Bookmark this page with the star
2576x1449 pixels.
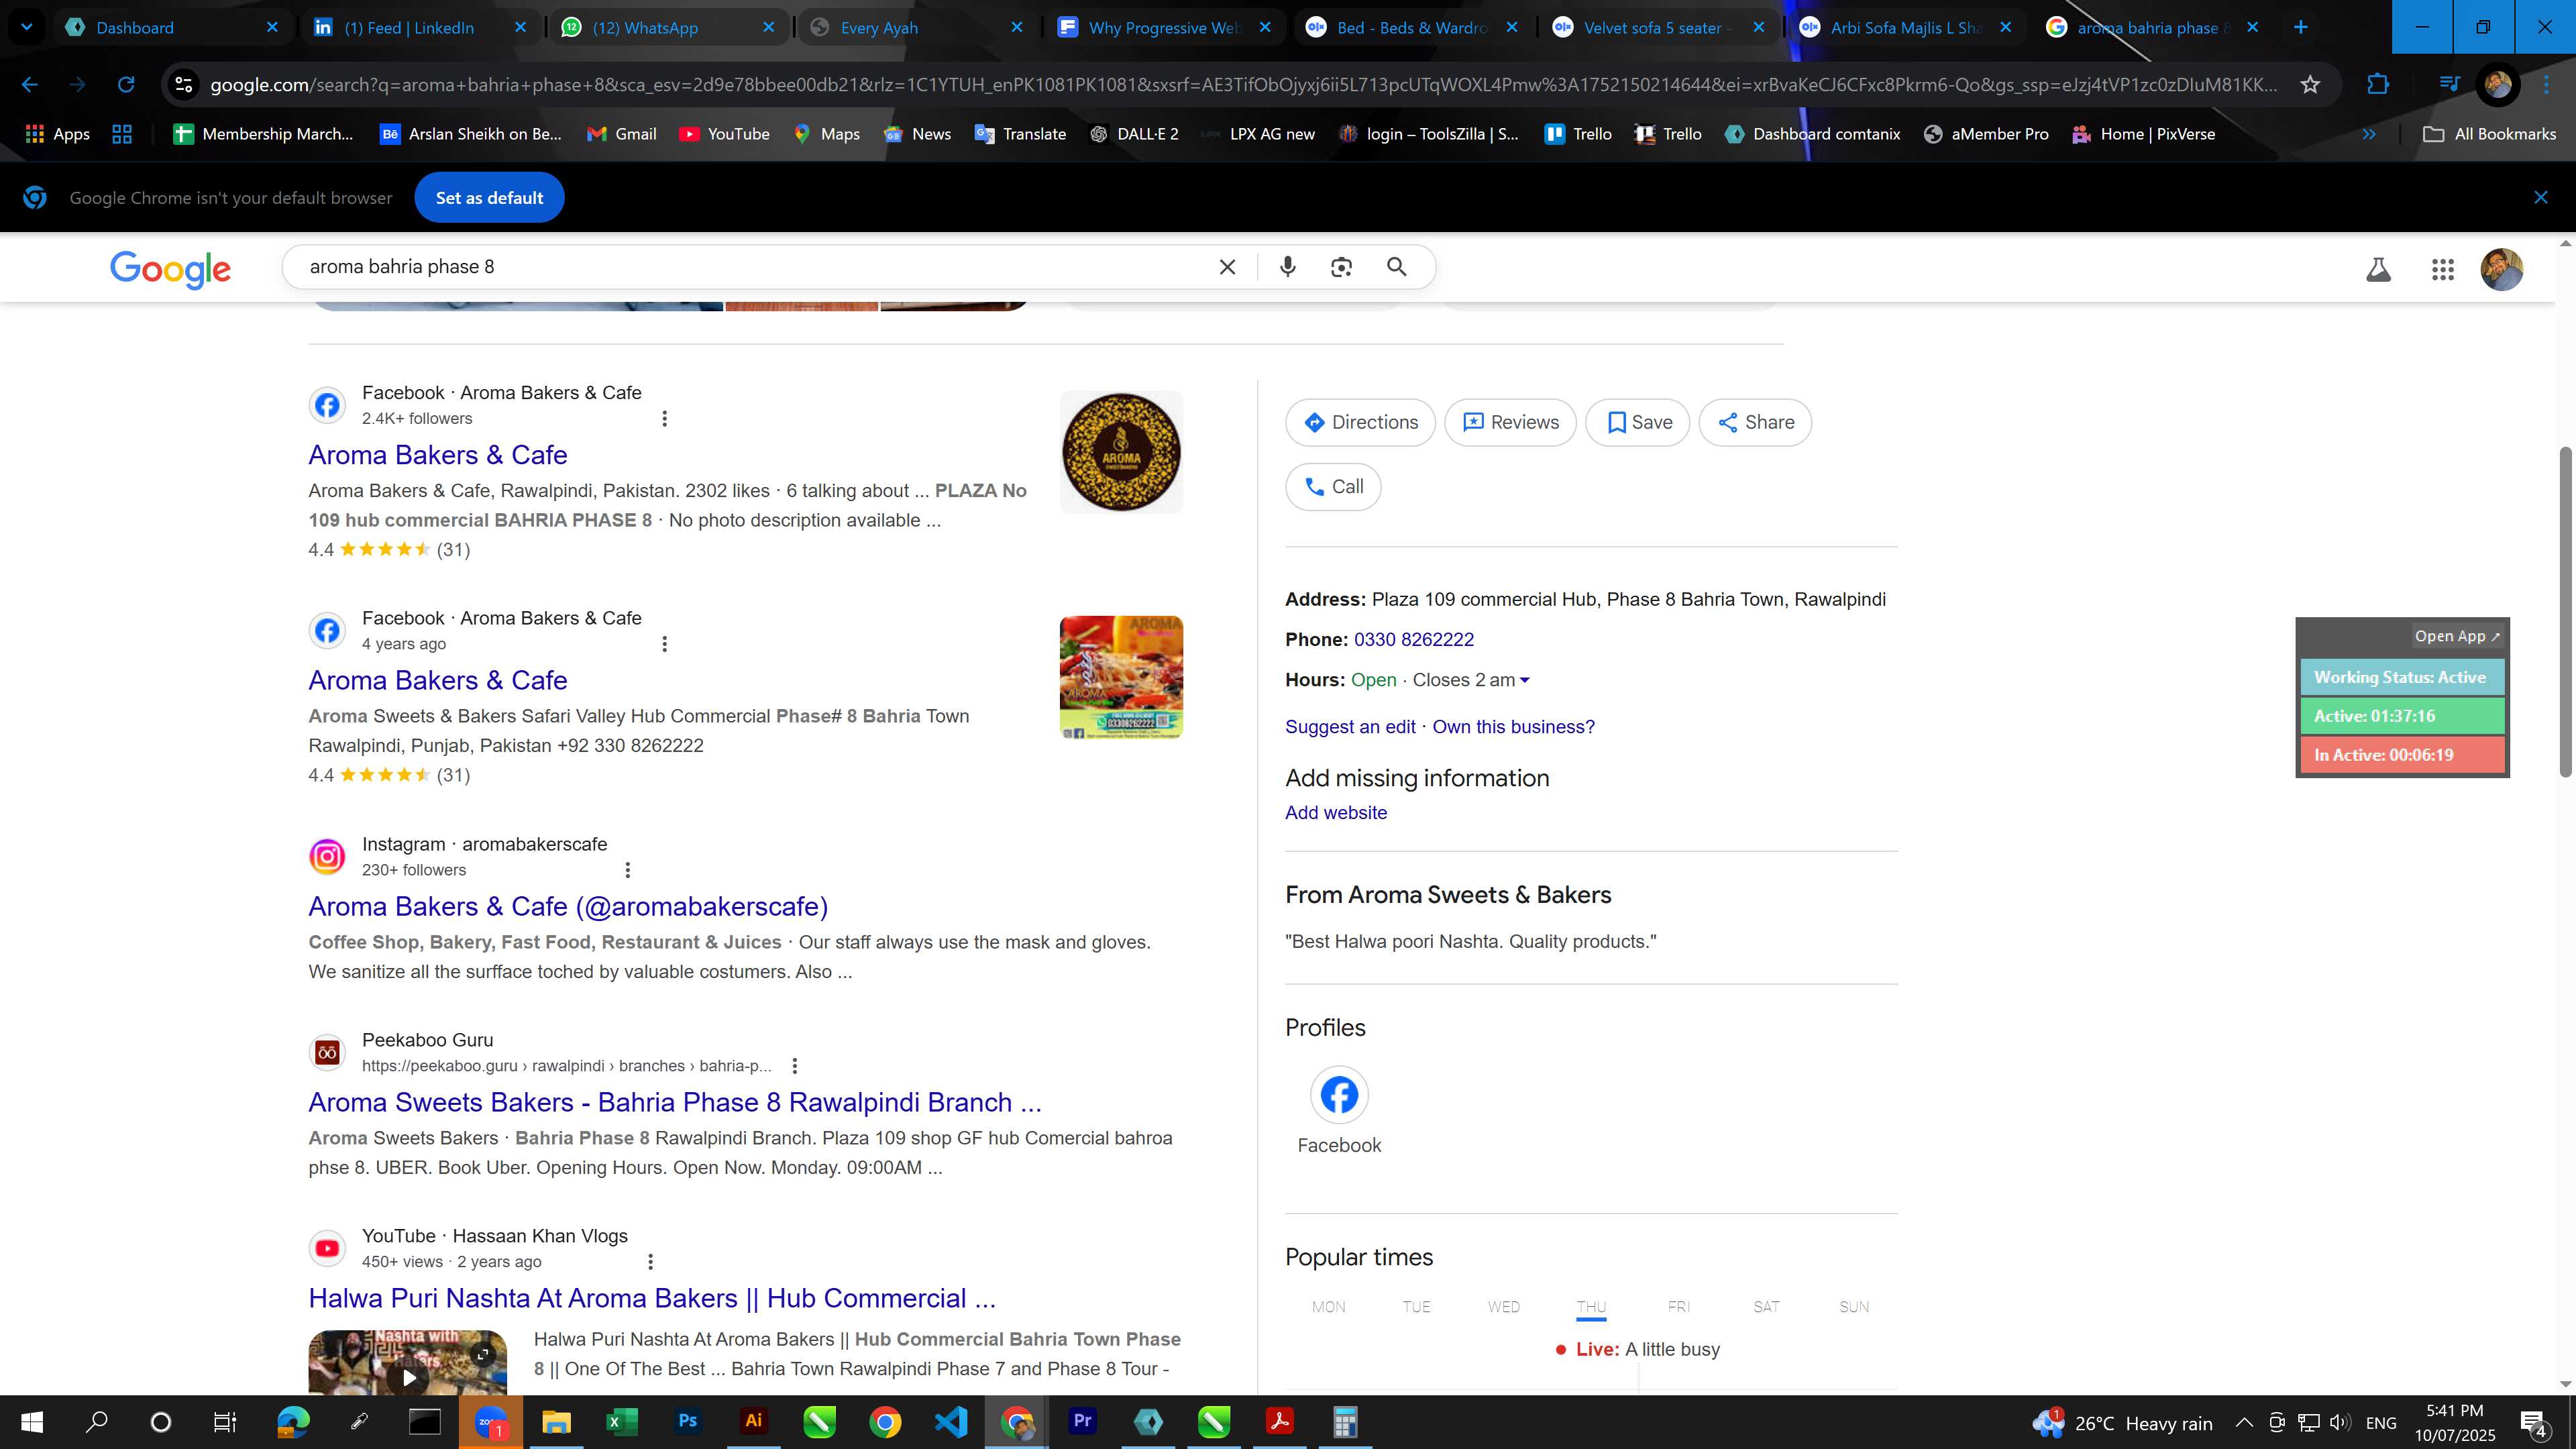2310,85
